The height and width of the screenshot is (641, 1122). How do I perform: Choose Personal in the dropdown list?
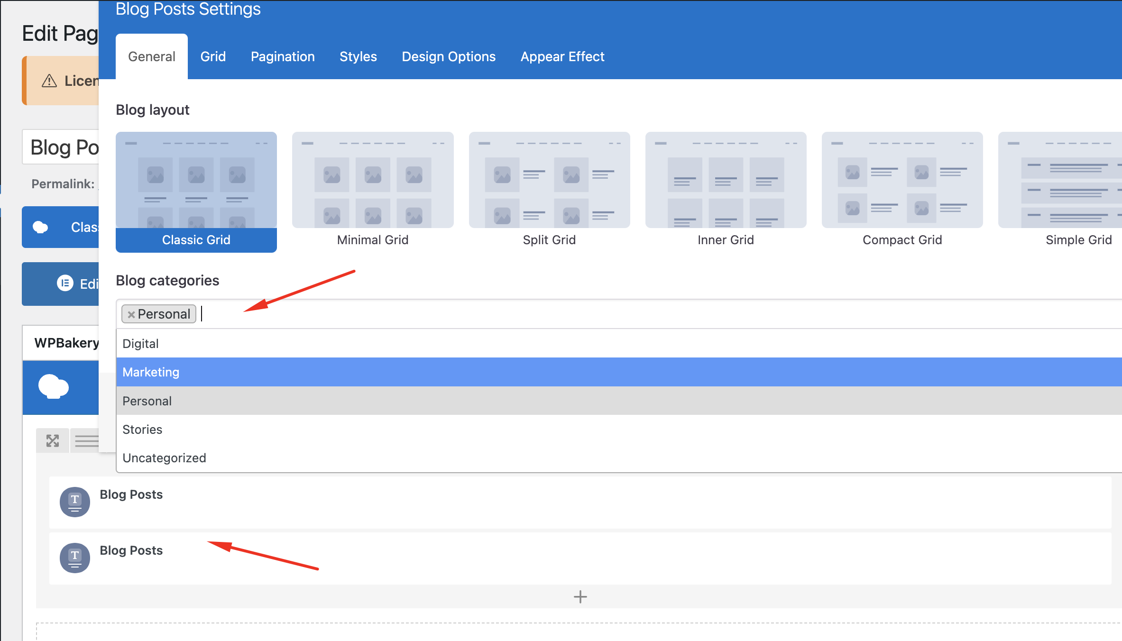point(619,401)
